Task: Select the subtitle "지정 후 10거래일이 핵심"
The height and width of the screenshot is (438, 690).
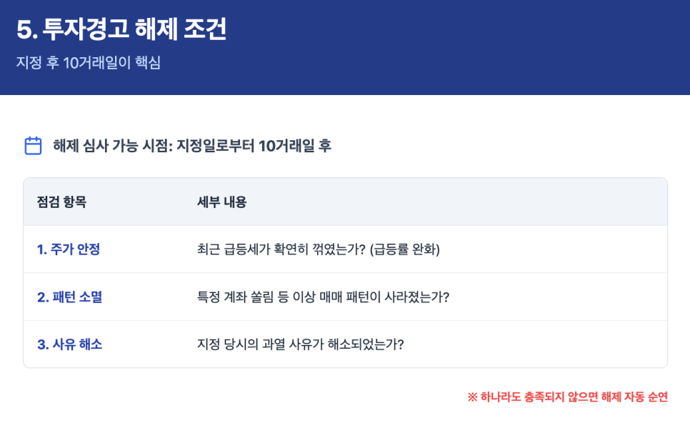Action: click(89, 63)
